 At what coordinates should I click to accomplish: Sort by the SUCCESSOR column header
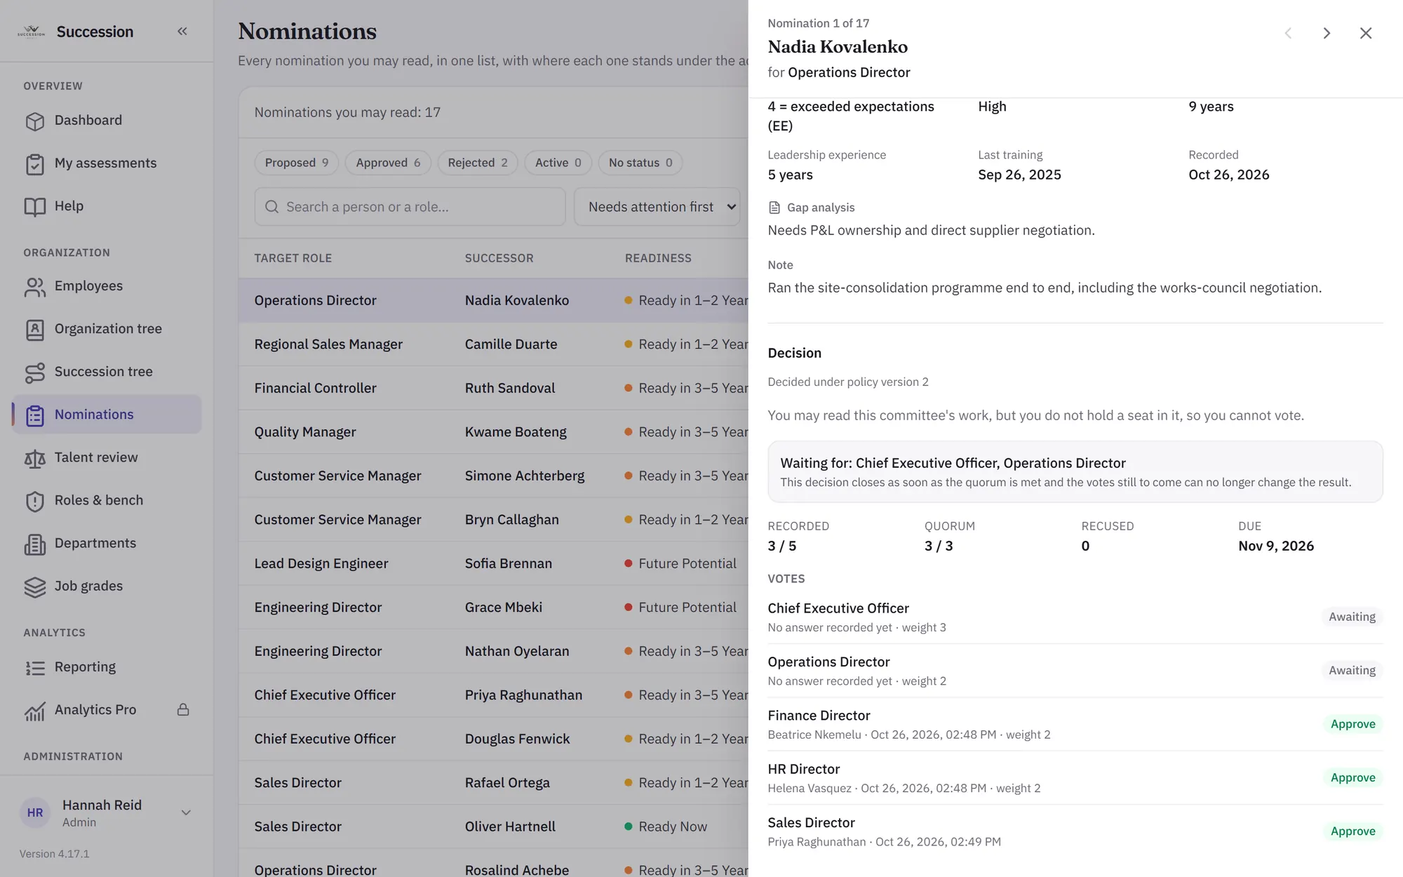tap(499, 258)
